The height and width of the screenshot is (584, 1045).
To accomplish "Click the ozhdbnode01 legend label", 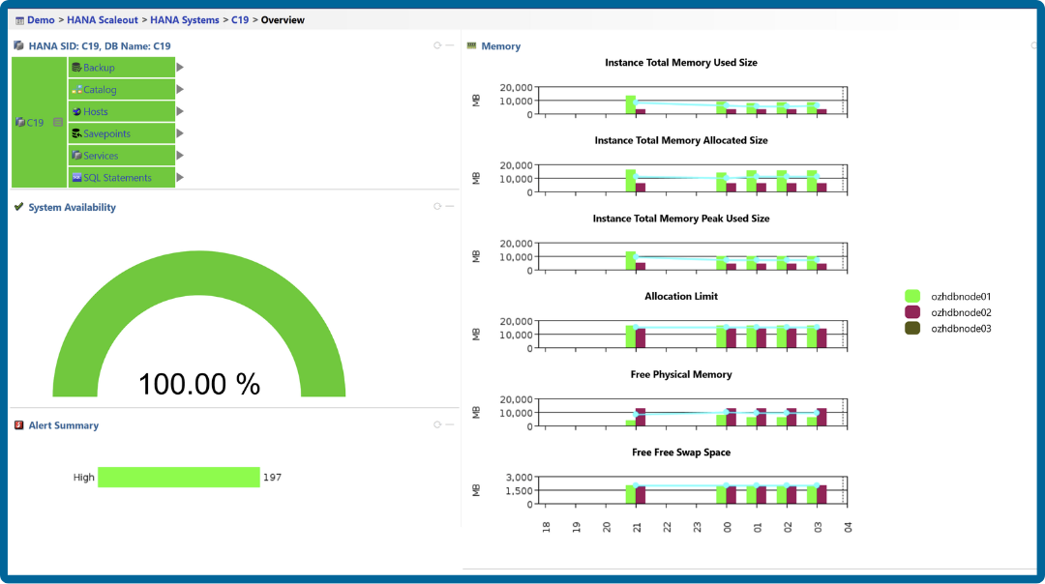I will [961, 296].
